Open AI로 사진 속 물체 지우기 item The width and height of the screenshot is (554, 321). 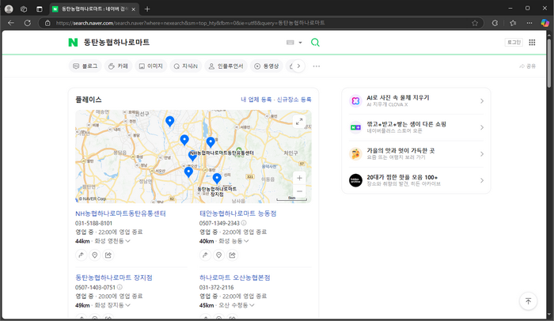pos(416,101)
